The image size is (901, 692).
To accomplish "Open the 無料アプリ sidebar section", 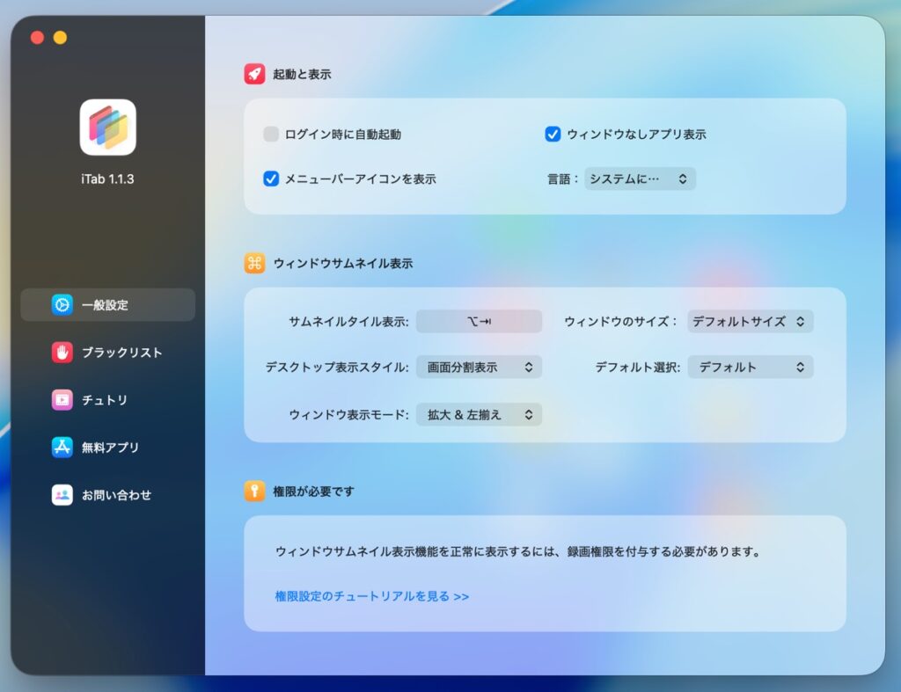I will tap(110, 448).
